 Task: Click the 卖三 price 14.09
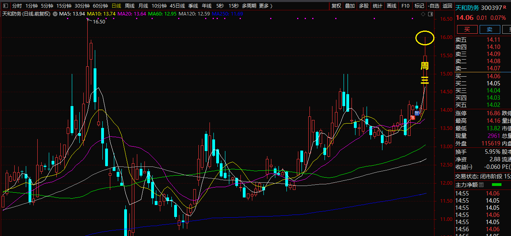point(494,54)
